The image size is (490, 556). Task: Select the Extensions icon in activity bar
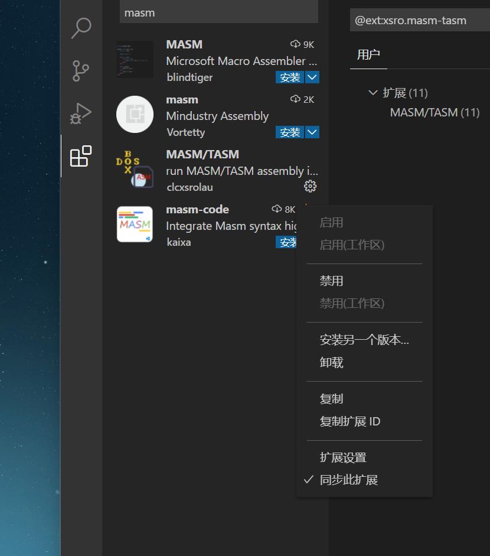click(x=81, y=156)
